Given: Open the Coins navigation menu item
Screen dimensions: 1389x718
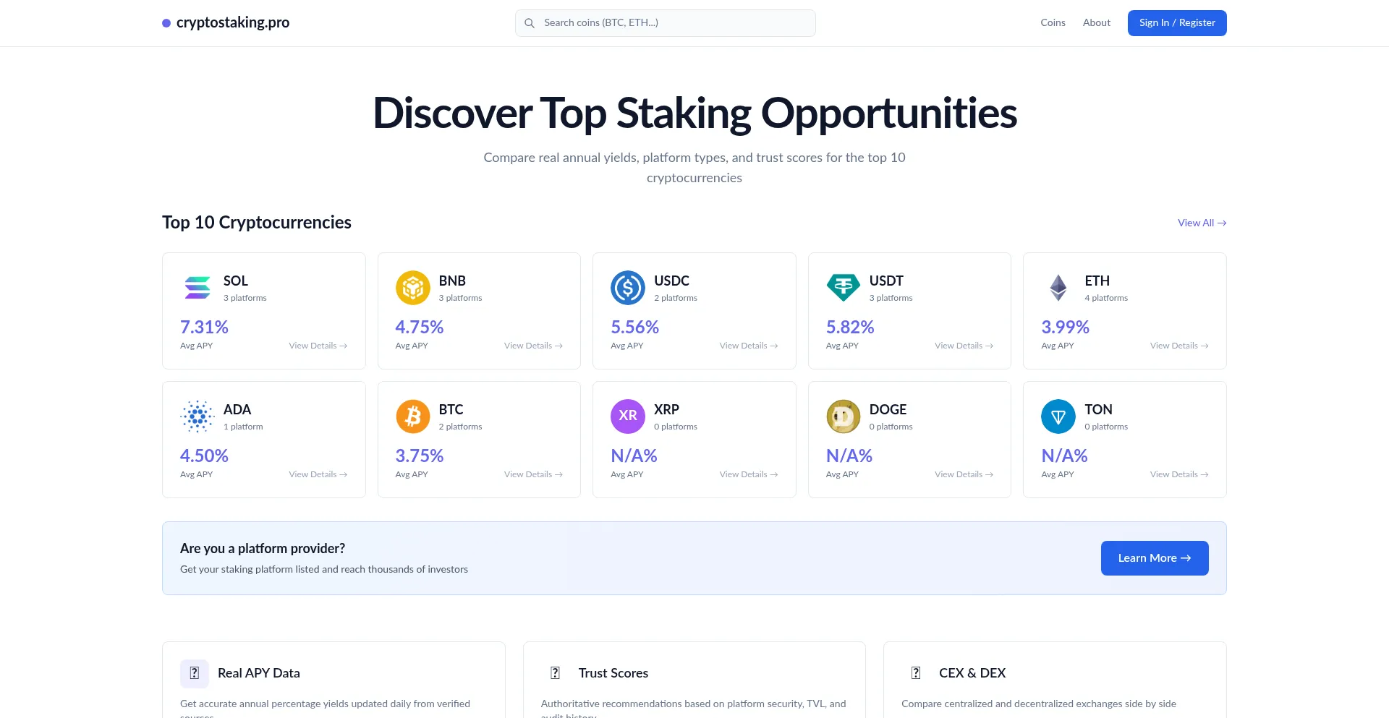Looking at the screenshot, I should (1053, 23).
